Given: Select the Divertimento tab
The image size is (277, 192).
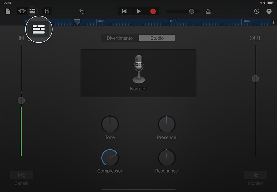Looking at the screenshot, I should 120,38.
